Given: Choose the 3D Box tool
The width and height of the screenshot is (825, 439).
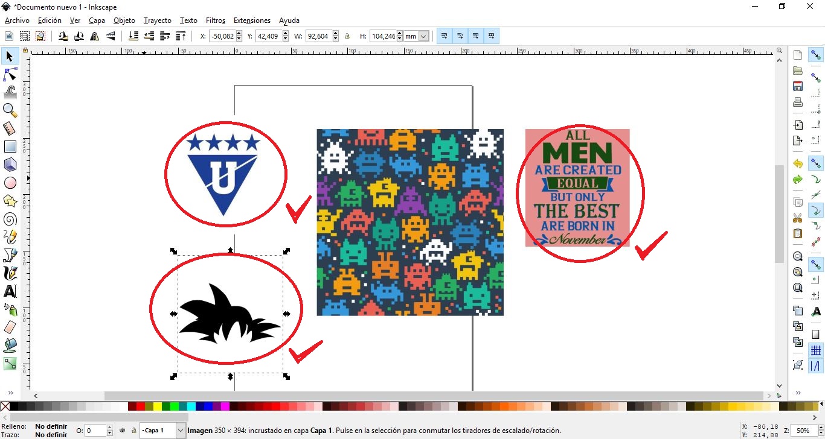Looking at the screenshot, I should click(10, 165).
